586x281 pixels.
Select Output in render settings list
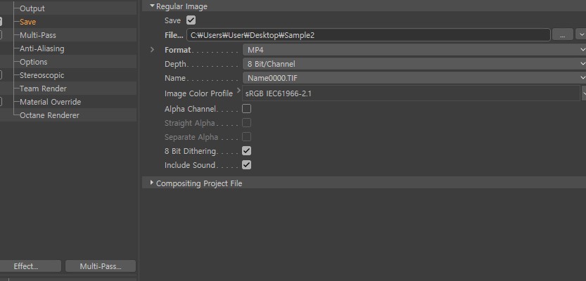pyautogui.click(x=32, y=8)
